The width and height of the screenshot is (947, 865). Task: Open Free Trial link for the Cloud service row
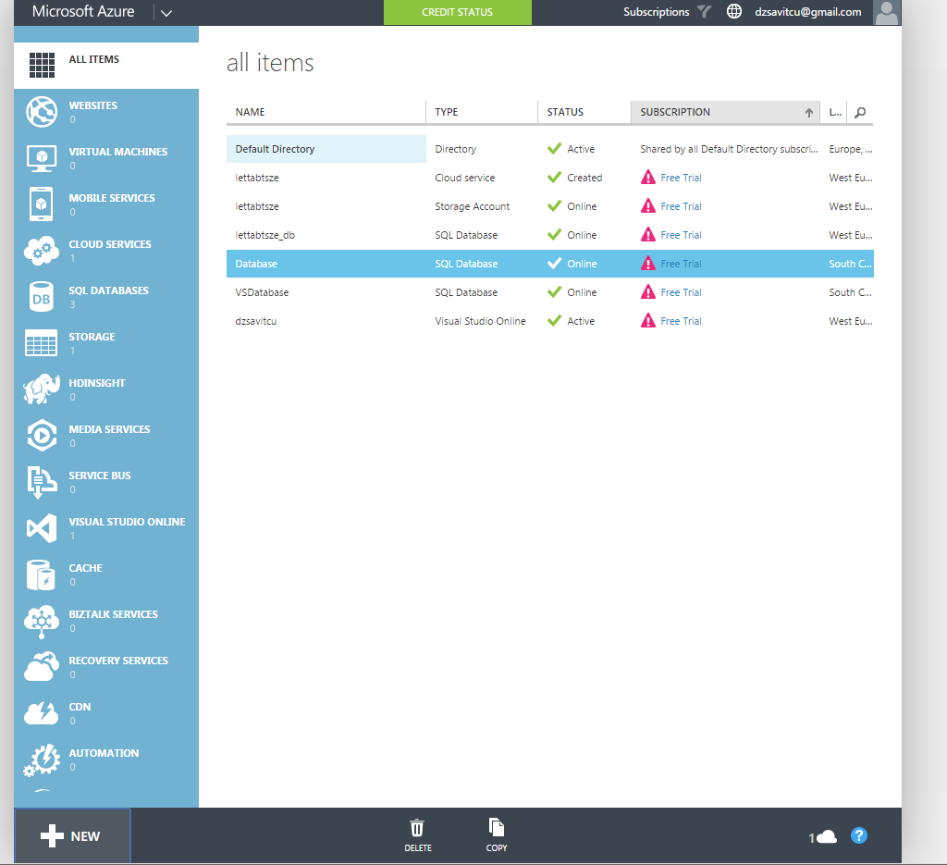[x=681, y=178]
